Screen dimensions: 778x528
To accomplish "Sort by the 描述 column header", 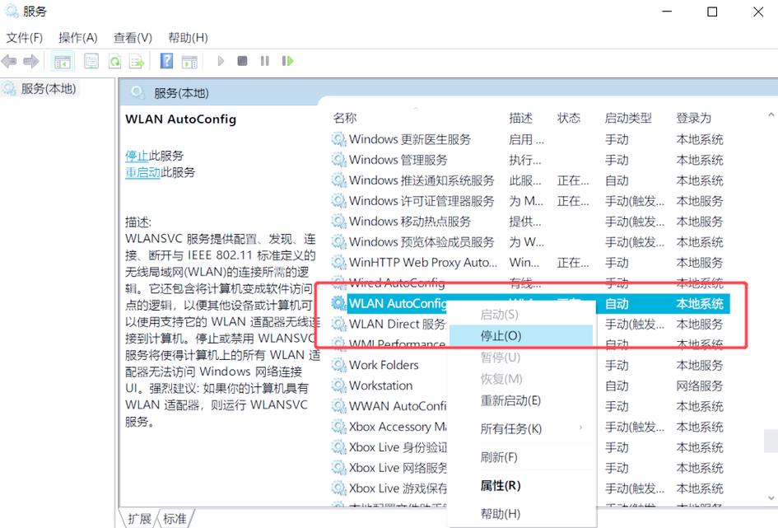I will (x=520, y=118).
